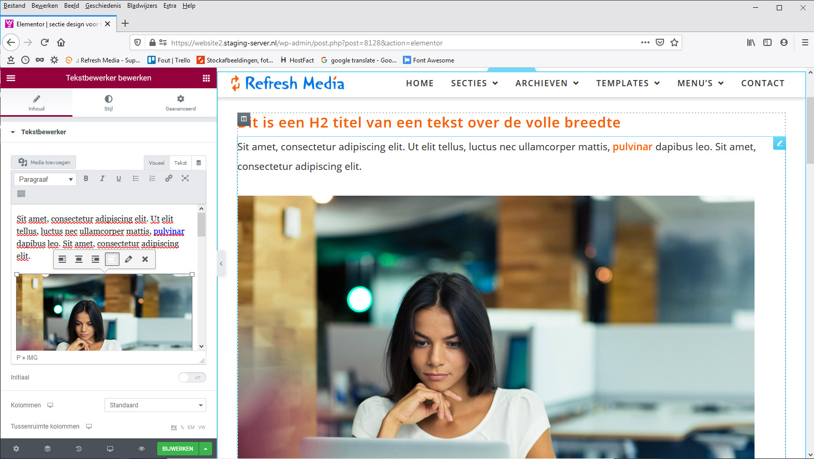Collapse the Tekstbewerker section
814x459 pixels.
13,132
